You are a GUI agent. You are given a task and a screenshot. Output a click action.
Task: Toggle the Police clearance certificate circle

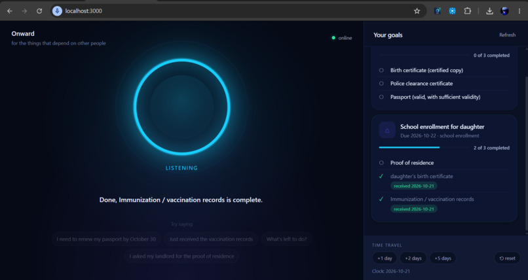click(381, 83)
